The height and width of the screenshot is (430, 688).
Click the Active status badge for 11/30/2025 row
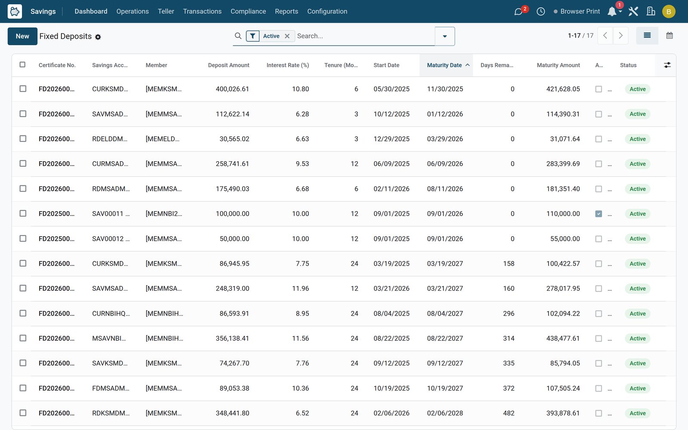[637, 89]
